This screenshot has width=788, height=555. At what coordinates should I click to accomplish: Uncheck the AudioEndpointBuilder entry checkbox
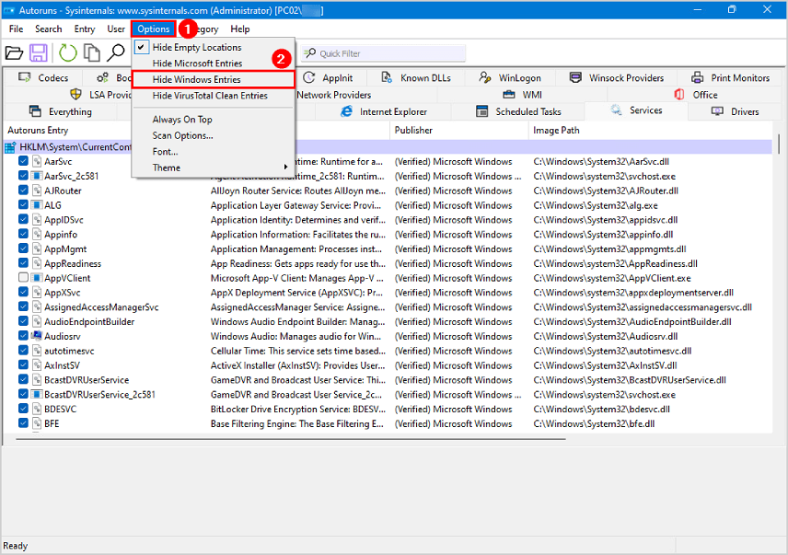point(23,321)
